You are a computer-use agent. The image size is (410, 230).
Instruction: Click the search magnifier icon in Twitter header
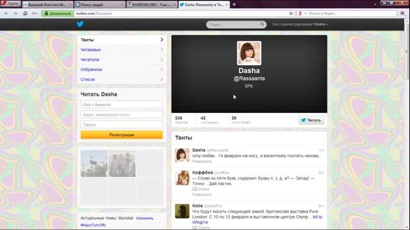pyautogui.click(x=262, y=24)
